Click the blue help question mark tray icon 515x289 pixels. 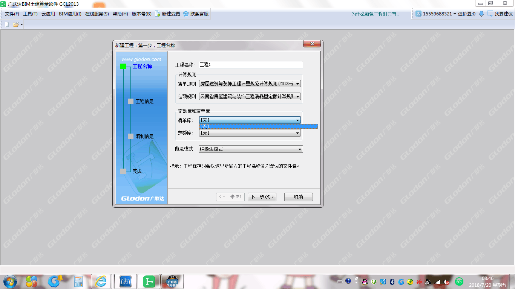[x=348, y=281]
